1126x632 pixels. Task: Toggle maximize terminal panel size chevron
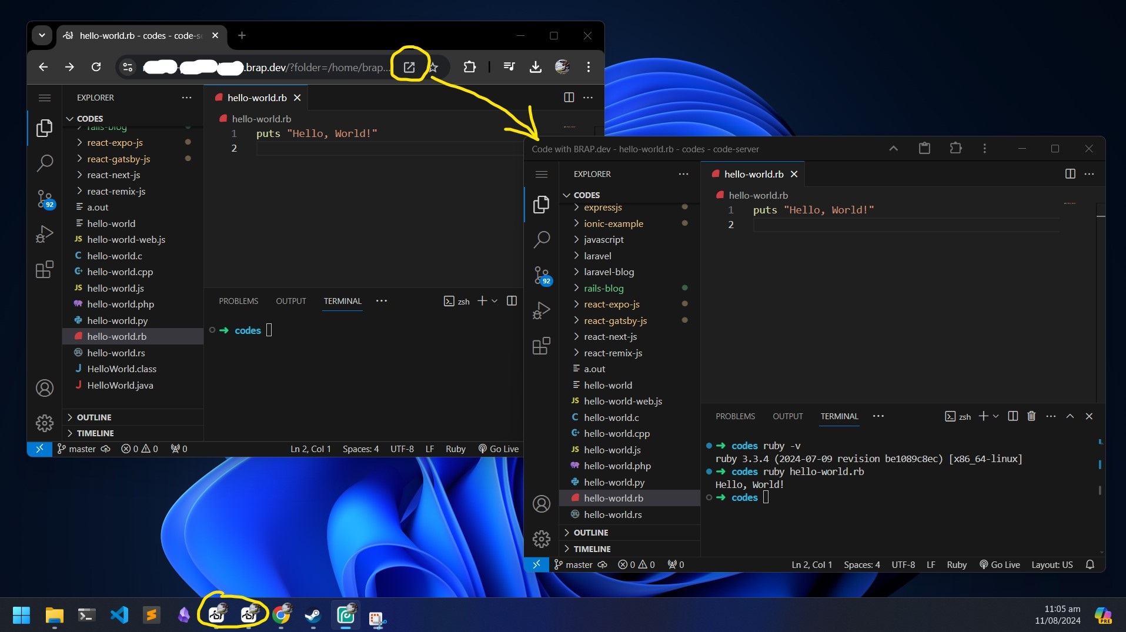point(1070,416)
